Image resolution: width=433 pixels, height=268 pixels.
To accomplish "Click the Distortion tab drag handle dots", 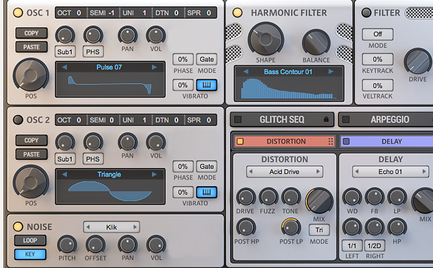I will click(x=330, y=142).
